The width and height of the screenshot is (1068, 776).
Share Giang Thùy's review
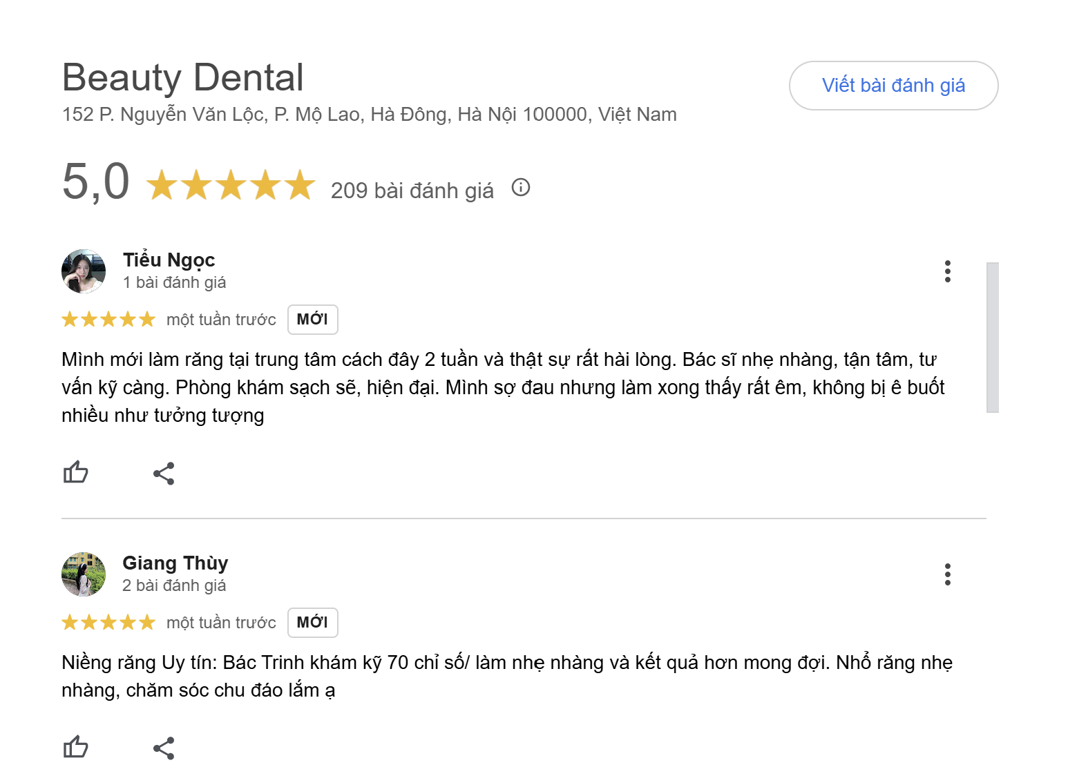[164, 748]
